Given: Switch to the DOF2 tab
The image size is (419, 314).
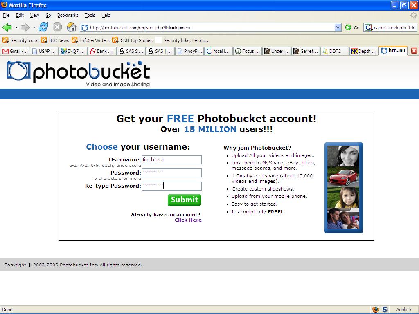Looking at the screenshot, I should [x=335, y=51].
